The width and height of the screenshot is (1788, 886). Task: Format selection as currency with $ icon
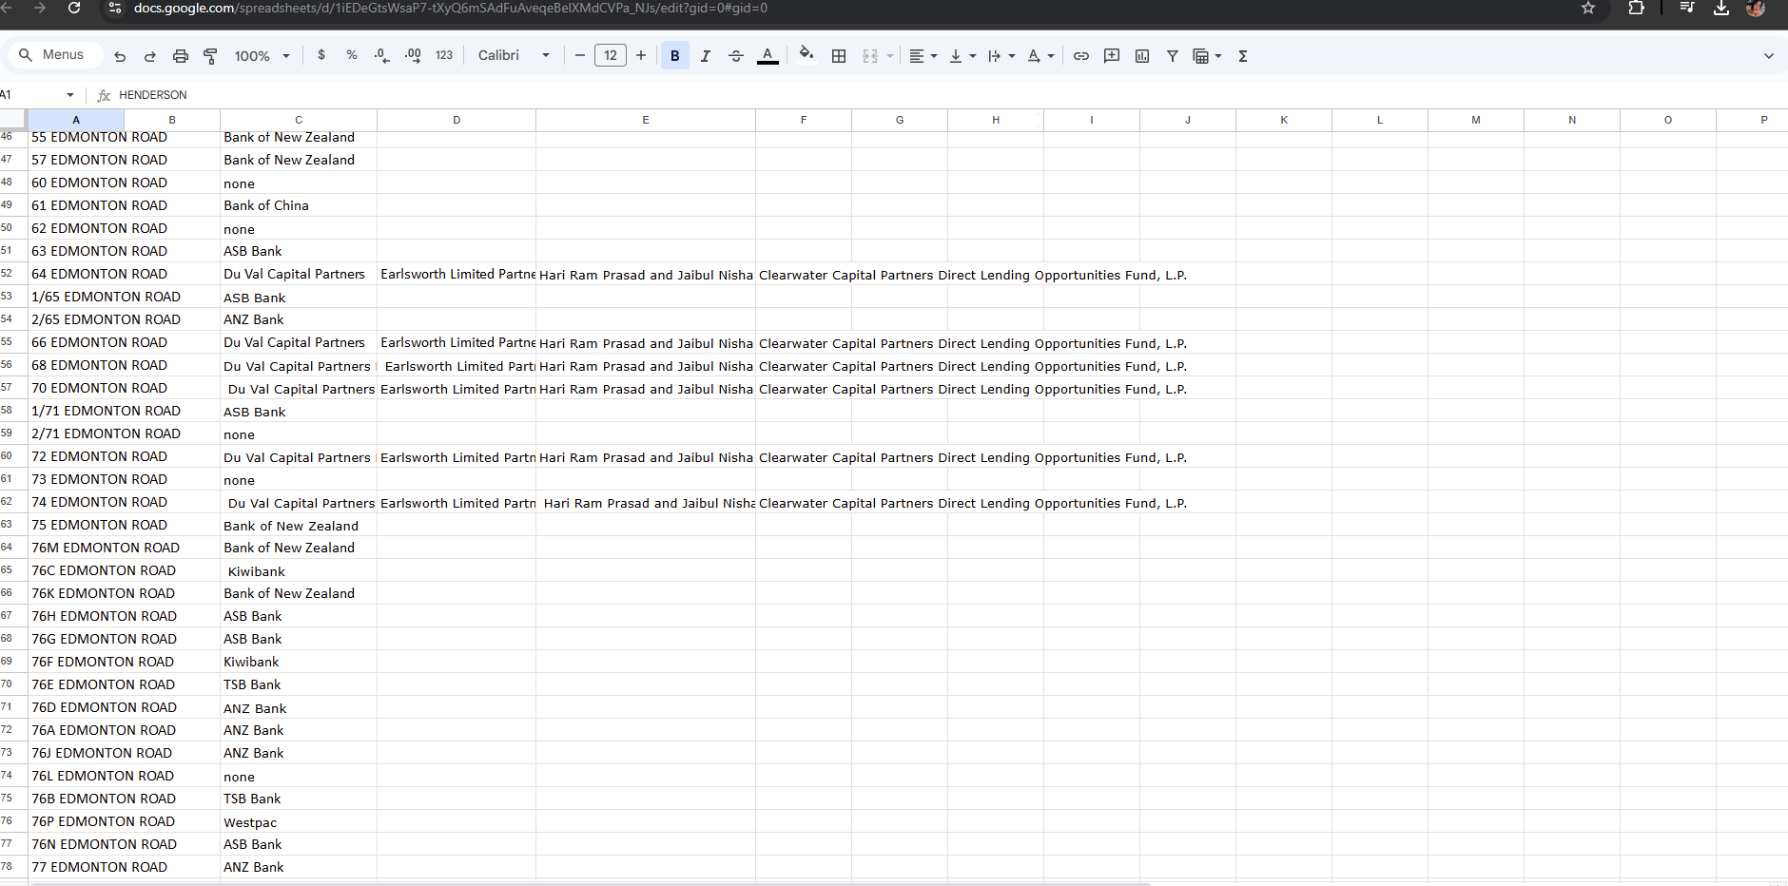321,55
